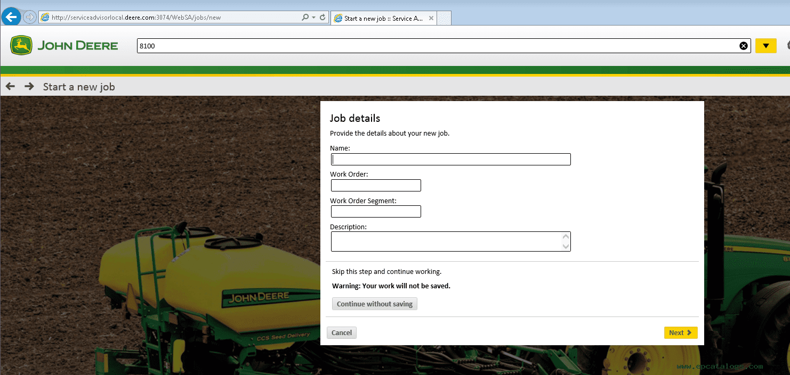Viewport: 790px width, 375px height.
Task: Go back using Service Advisor left arrow
Action: (11, 86)
